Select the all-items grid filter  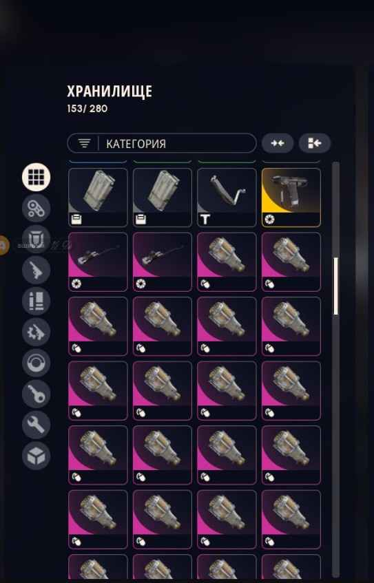[x=36, y=177]
